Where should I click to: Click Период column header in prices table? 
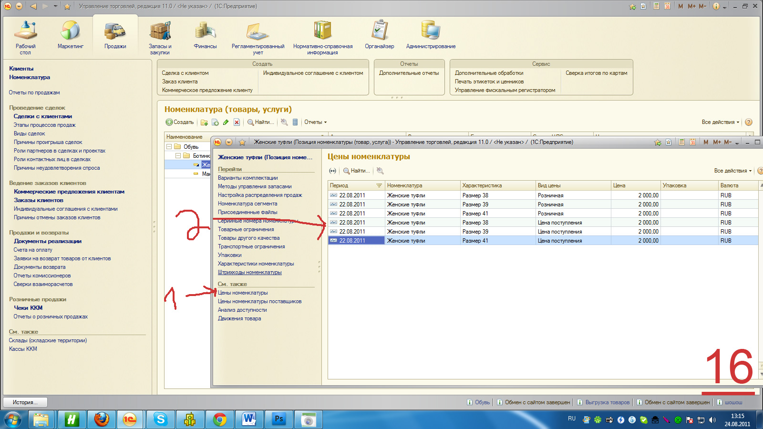[356, 185]
